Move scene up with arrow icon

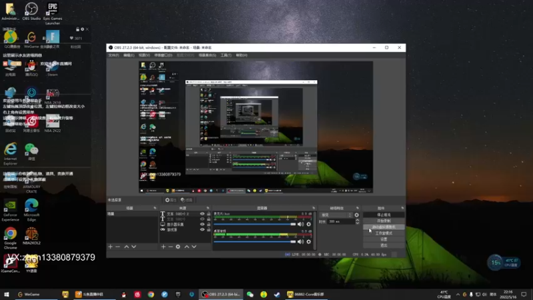(x=127, y=247)
